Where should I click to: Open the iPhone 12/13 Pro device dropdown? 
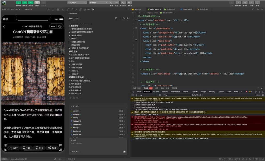(x=12, y=10)
